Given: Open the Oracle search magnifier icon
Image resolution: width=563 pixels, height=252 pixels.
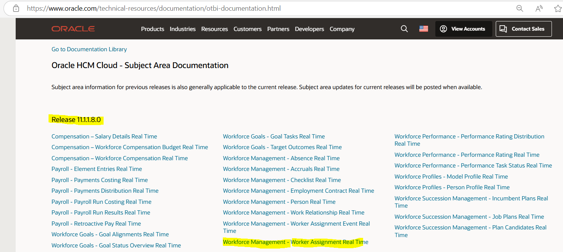Looking at the screenshot, I should (x=404, y=29).
